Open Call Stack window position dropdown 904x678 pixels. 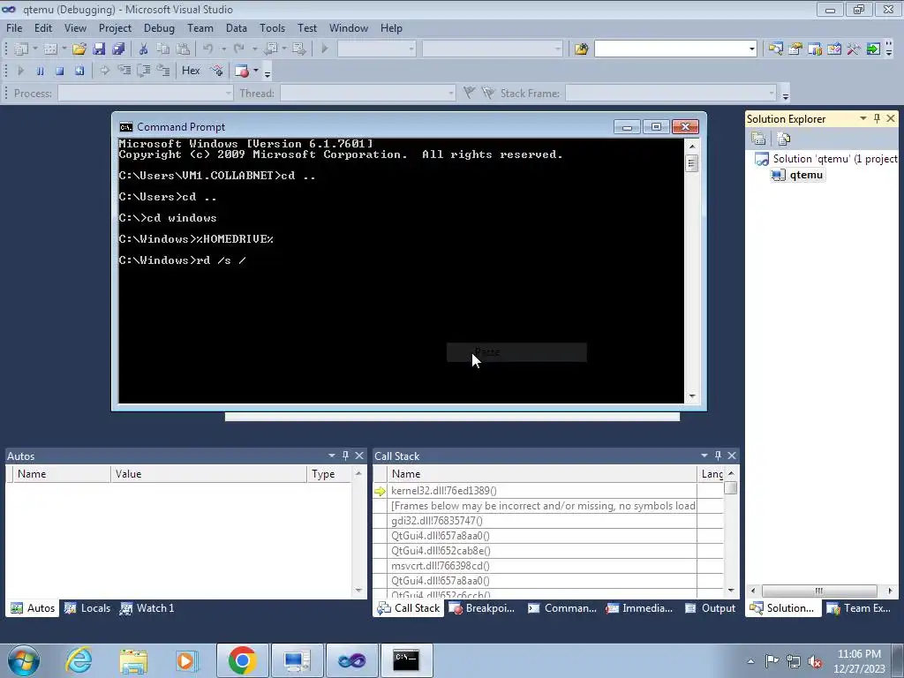[704, 456]
